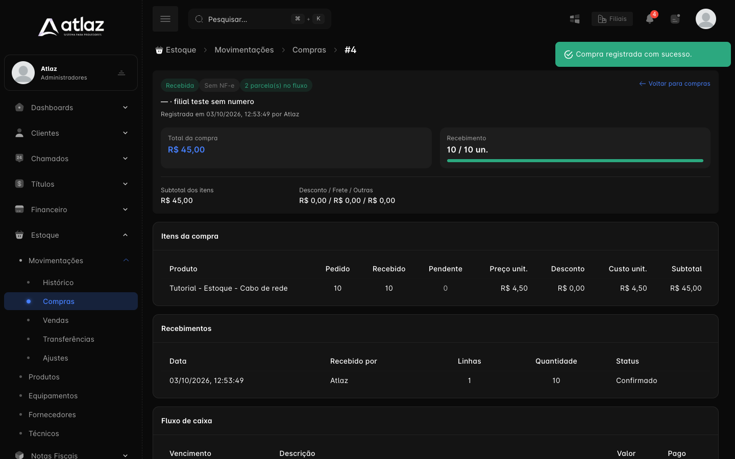Click the Tutorial - Estoque - Cabo de rede product
The height and width of the screenshot is (459, 735).
229,289
